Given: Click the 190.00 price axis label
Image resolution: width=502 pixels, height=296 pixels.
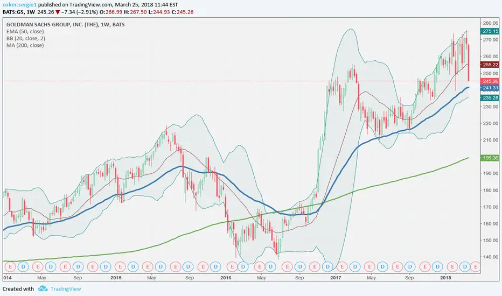Looking at the screenshot, I should (x=491, y=173).
